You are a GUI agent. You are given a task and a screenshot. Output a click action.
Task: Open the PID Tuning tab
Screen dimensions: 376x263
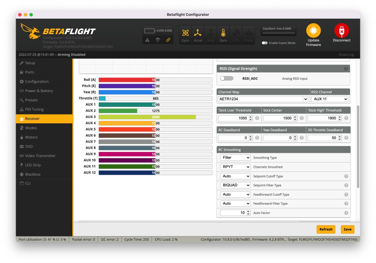click(44, 109)
